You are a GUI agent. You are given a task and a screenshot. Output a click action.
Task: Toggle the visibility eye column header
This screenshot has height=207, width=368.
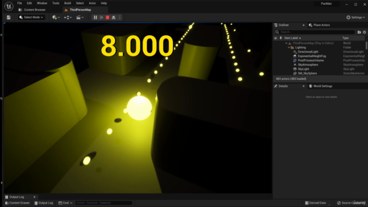point(275,38)
